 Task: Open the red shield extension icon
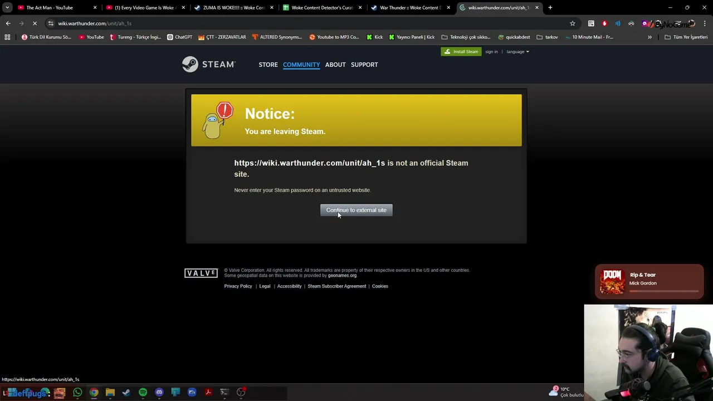(604, 23)
